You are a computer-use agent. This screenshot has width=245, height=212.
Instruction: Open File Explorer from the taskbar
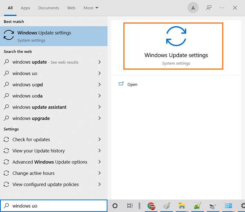pos(182,206)
